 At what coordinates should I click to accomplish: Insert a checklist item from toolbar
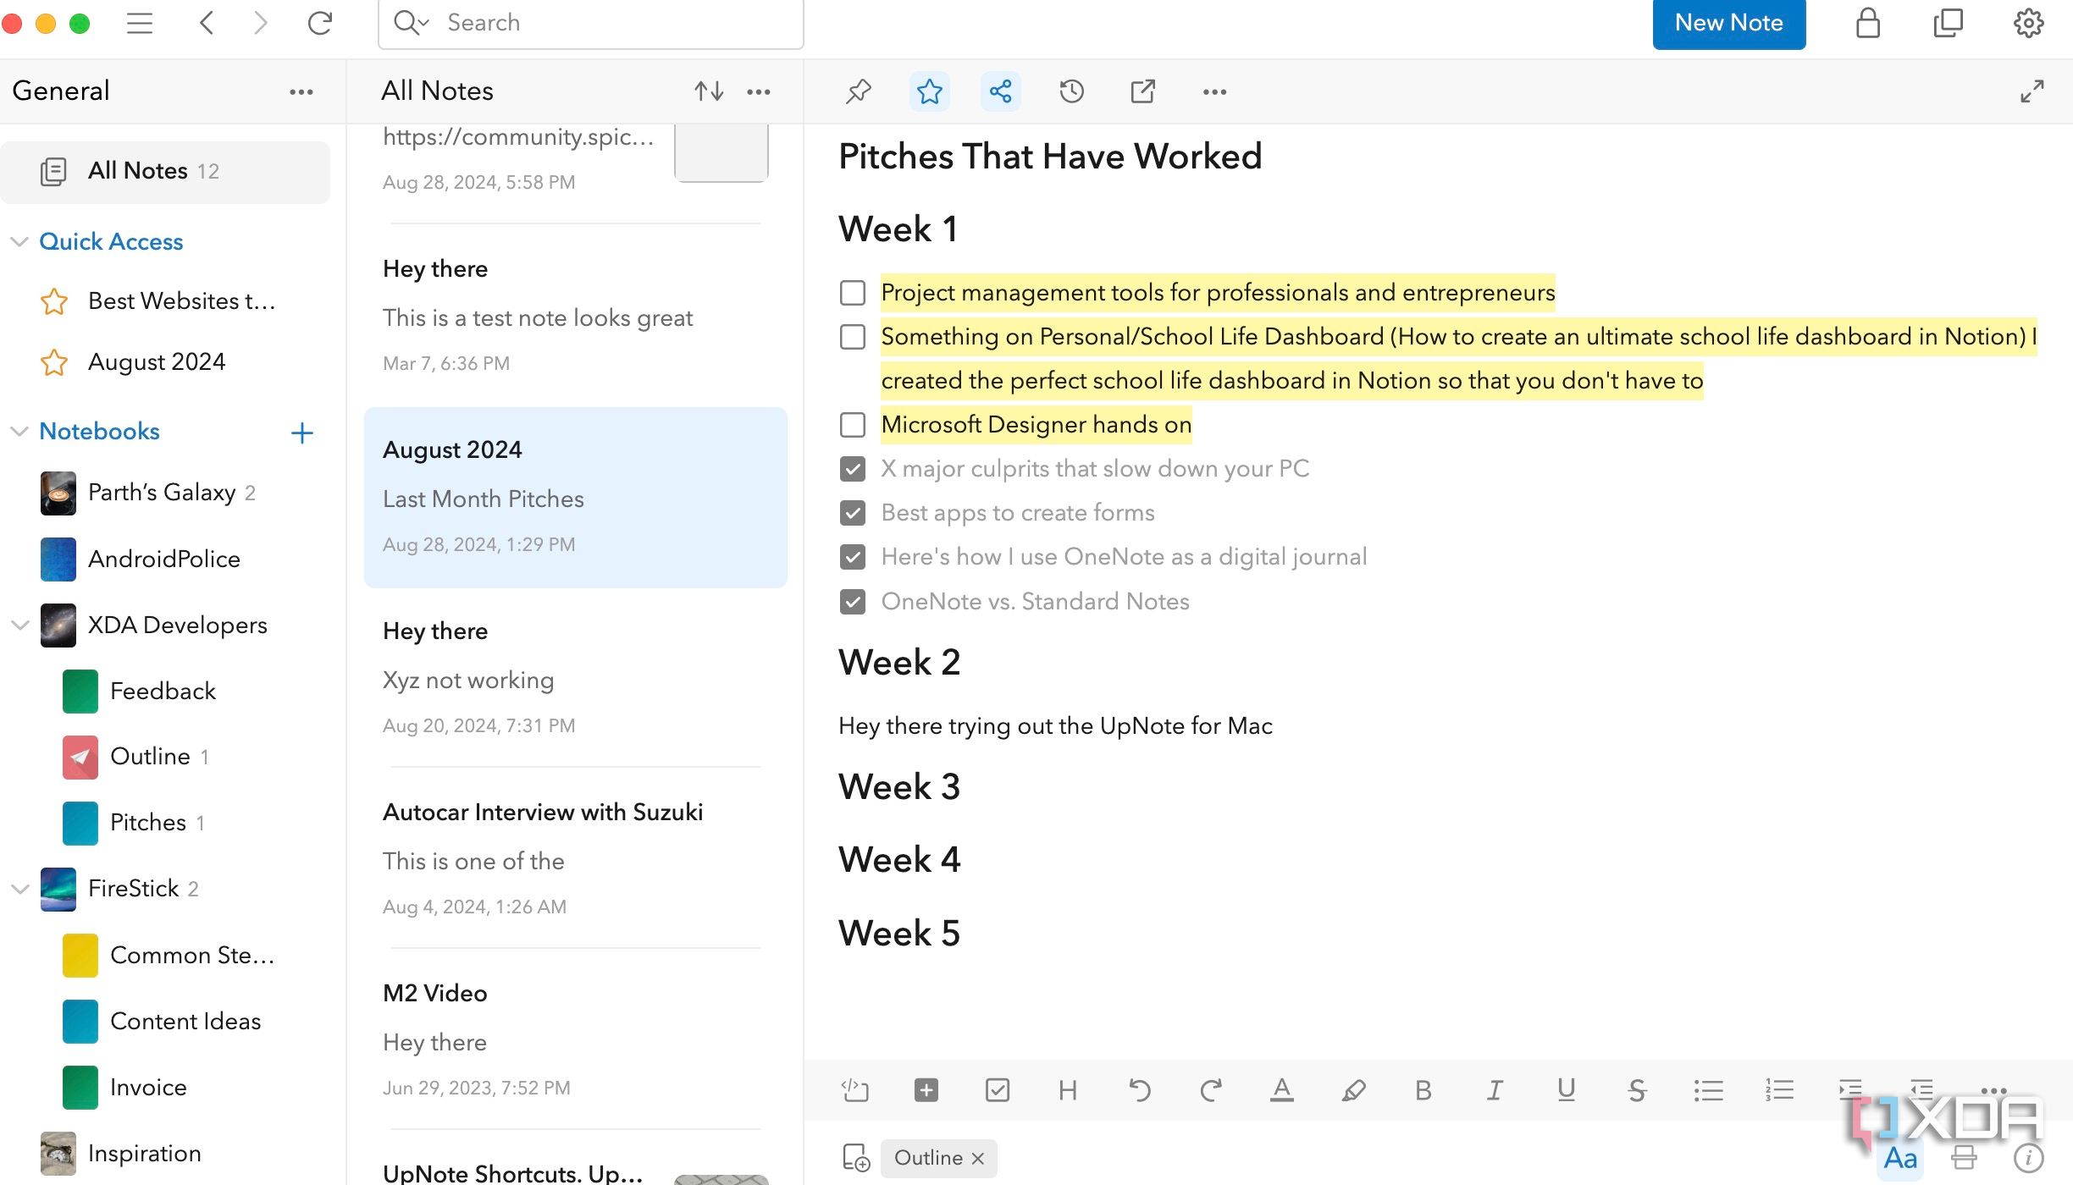pos(998,1090)
